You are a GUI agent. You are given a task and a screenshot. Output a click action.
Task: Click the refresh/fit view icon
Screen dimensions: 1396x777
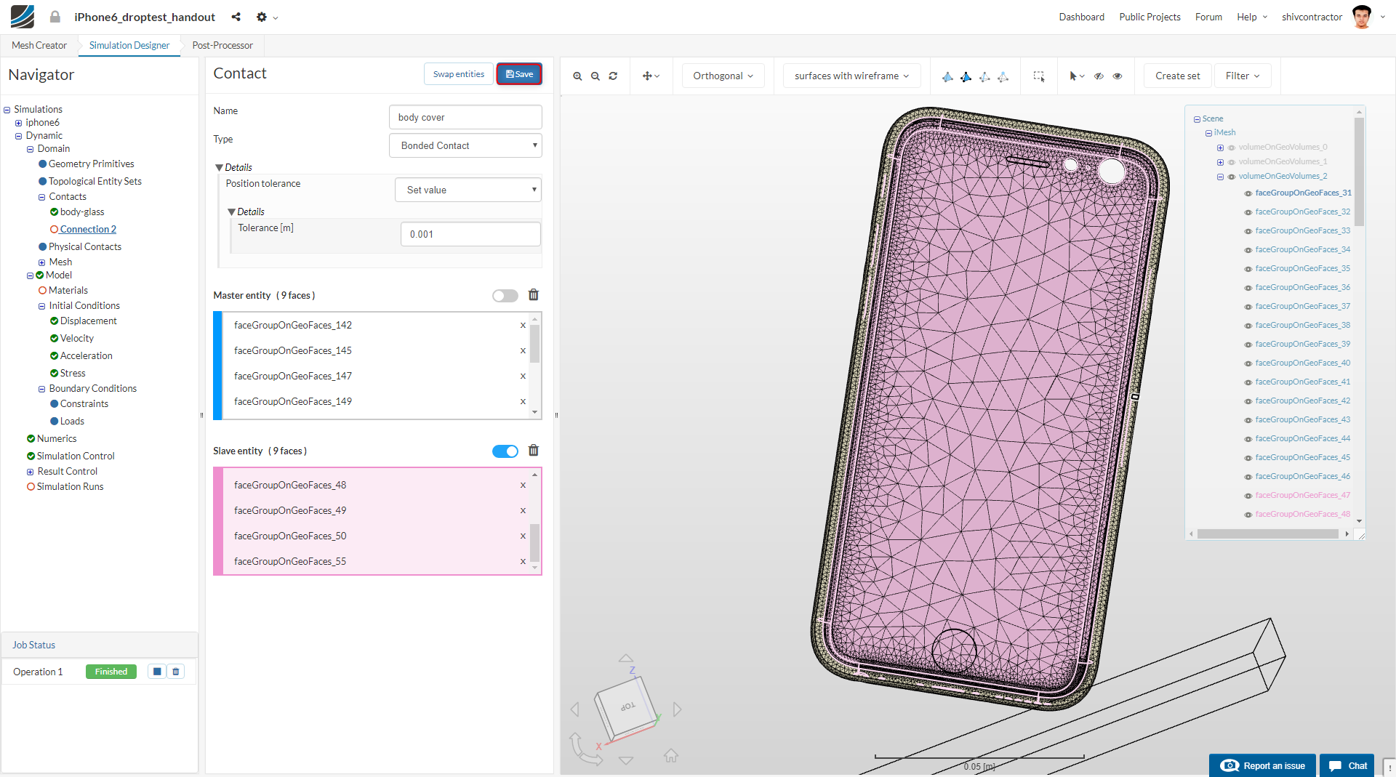click(613, 76)
